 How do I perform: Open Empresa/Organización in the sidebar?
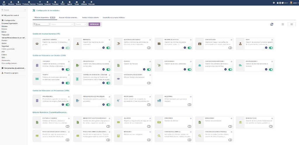(x=9, y=23)
